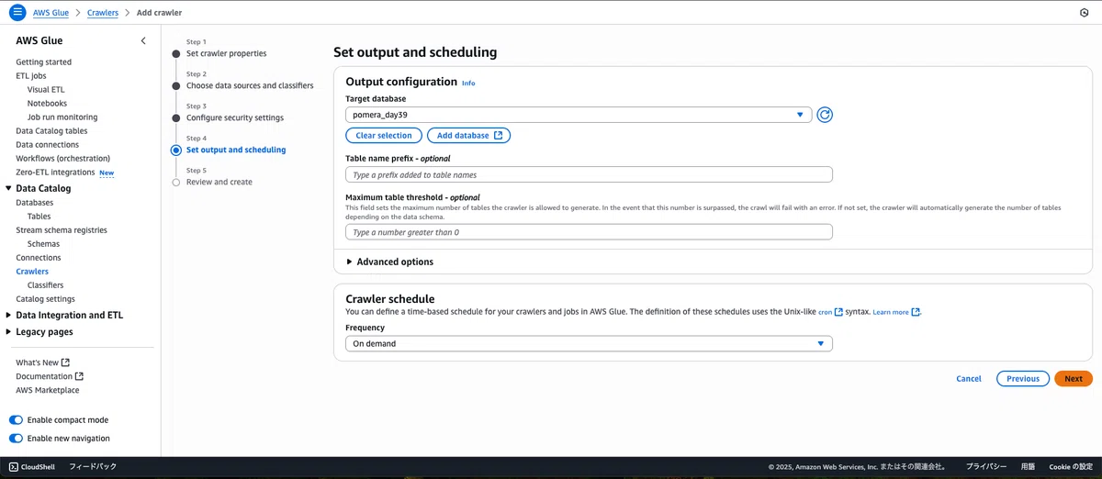Go to Step 1 Set crawler properties

[226, 53]
